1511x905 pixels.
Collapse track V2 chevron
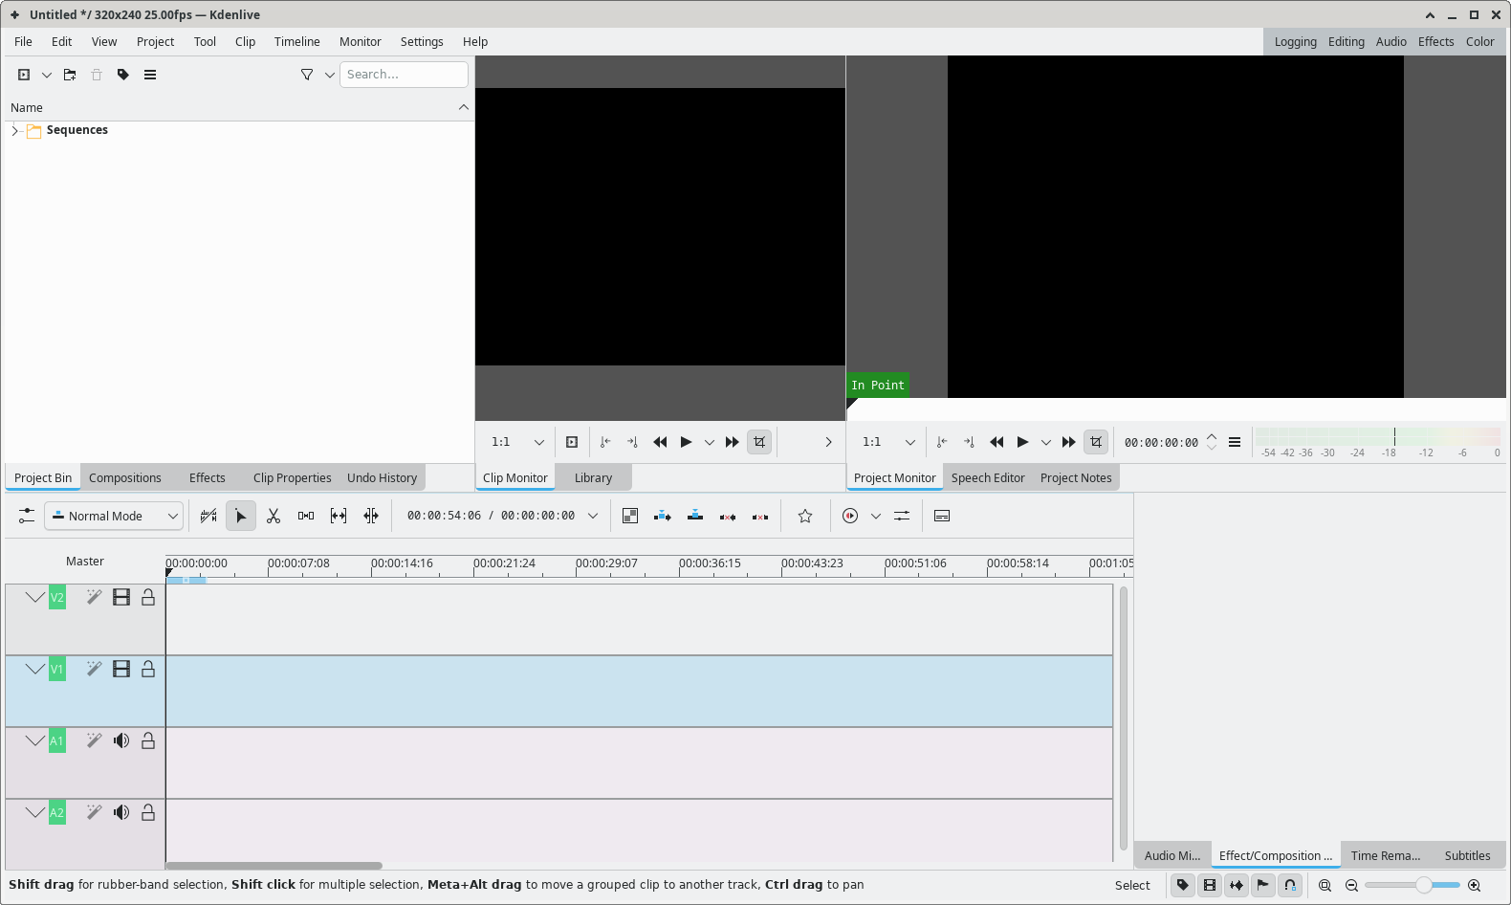pos(35,597)
